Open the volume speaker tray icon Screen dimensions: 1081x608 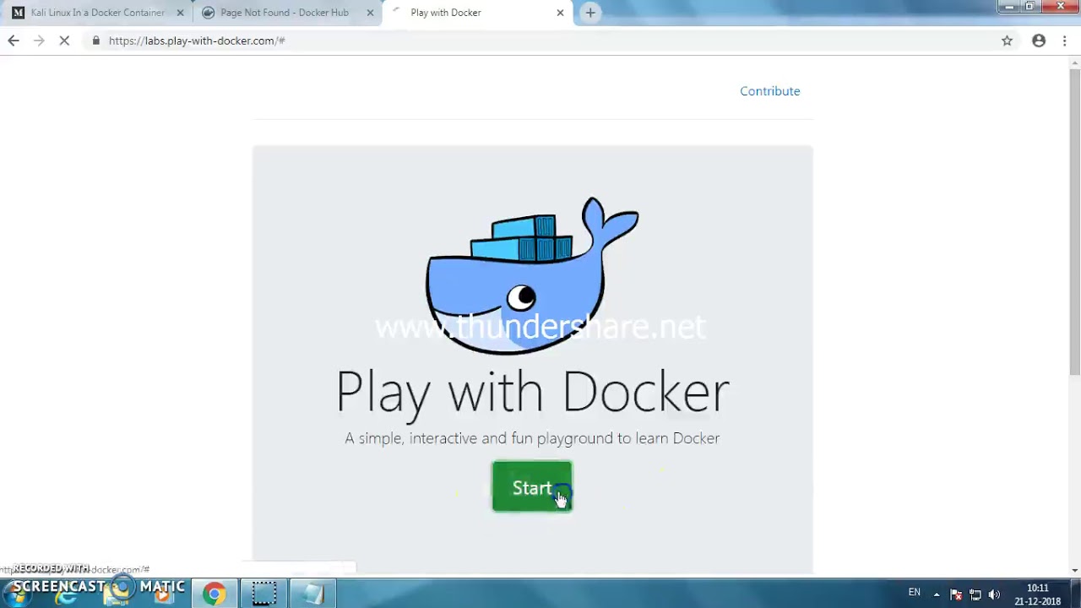pos(994,594)
